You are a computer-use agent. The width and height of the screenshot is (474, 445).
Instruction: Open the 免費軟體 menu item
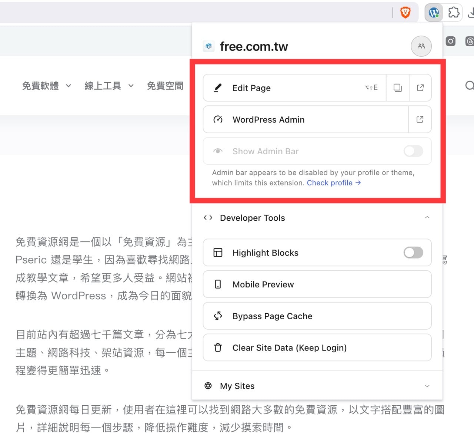(40, 86)
